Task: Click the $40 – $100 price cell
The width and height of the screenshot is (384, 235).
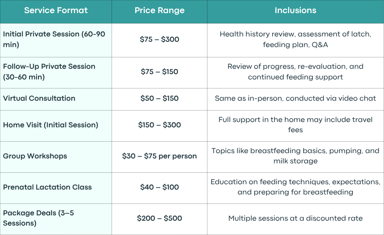Action: [159, 187]
